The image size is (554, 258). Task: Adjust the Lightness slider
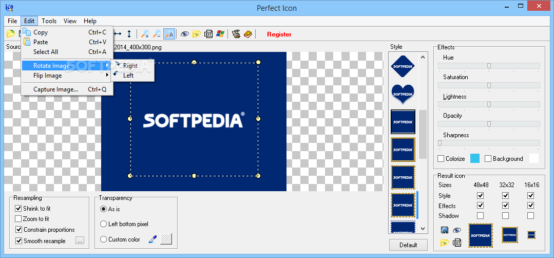coord(489,104)
